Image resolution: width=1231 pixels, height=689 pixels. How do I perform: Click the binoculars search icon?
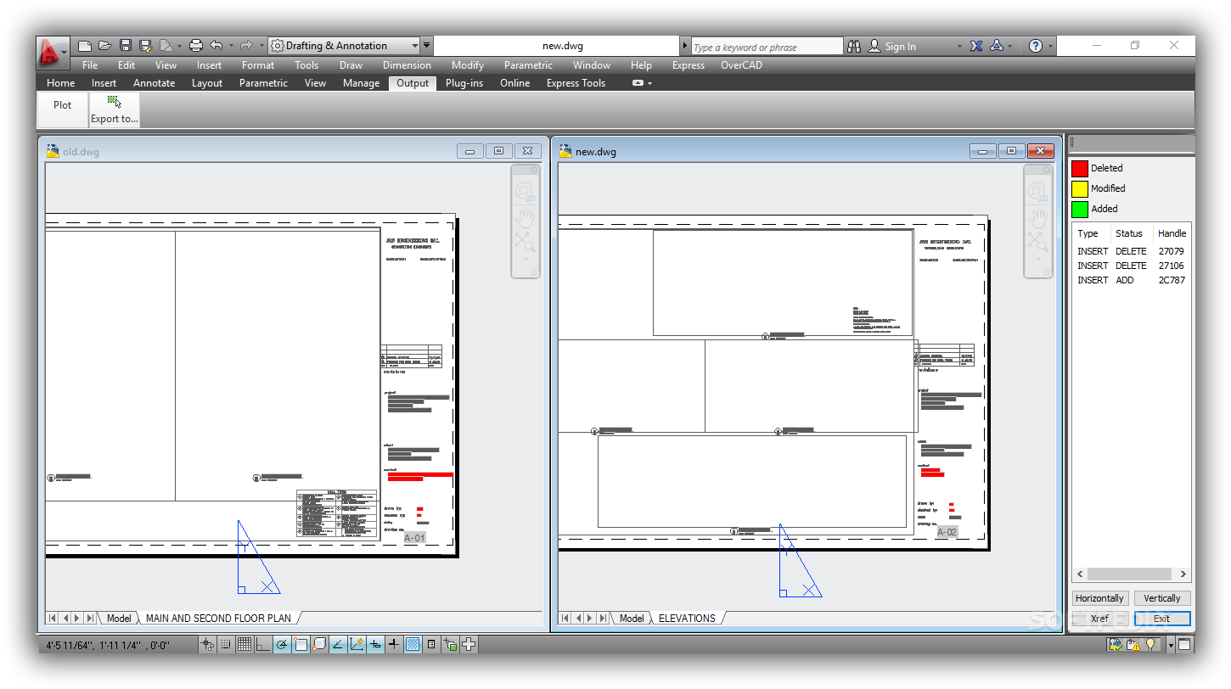point(854,46)
